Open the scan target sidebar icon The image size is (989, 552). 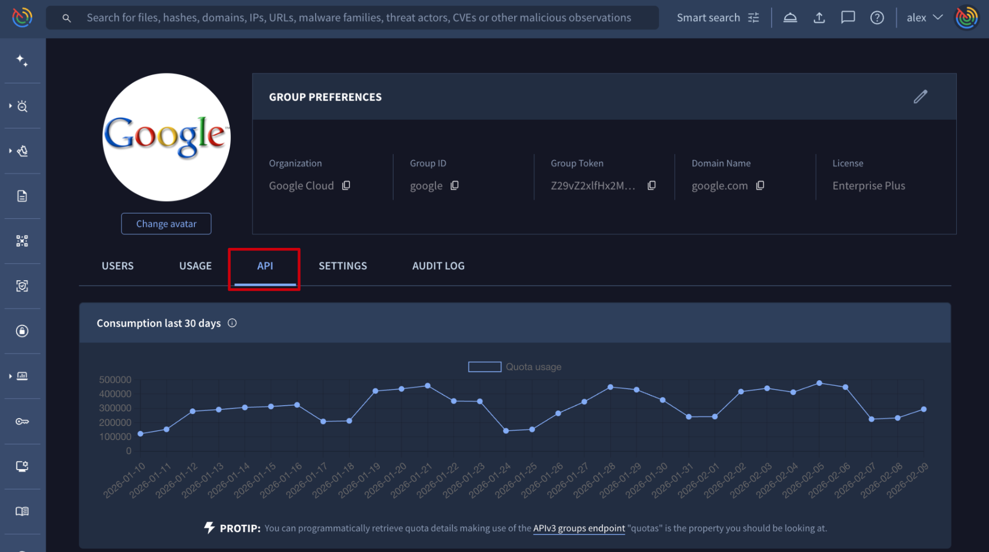(x=22, y=286)
